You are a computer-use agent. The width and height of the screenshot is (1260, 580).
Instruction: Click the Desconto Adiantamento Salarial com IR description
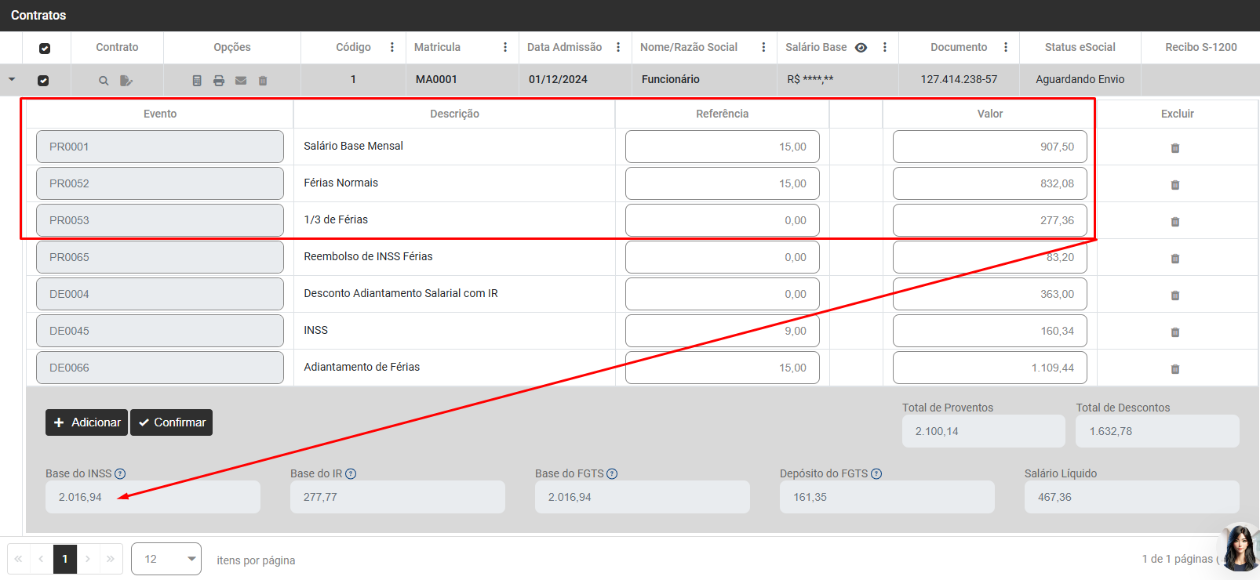401,293
